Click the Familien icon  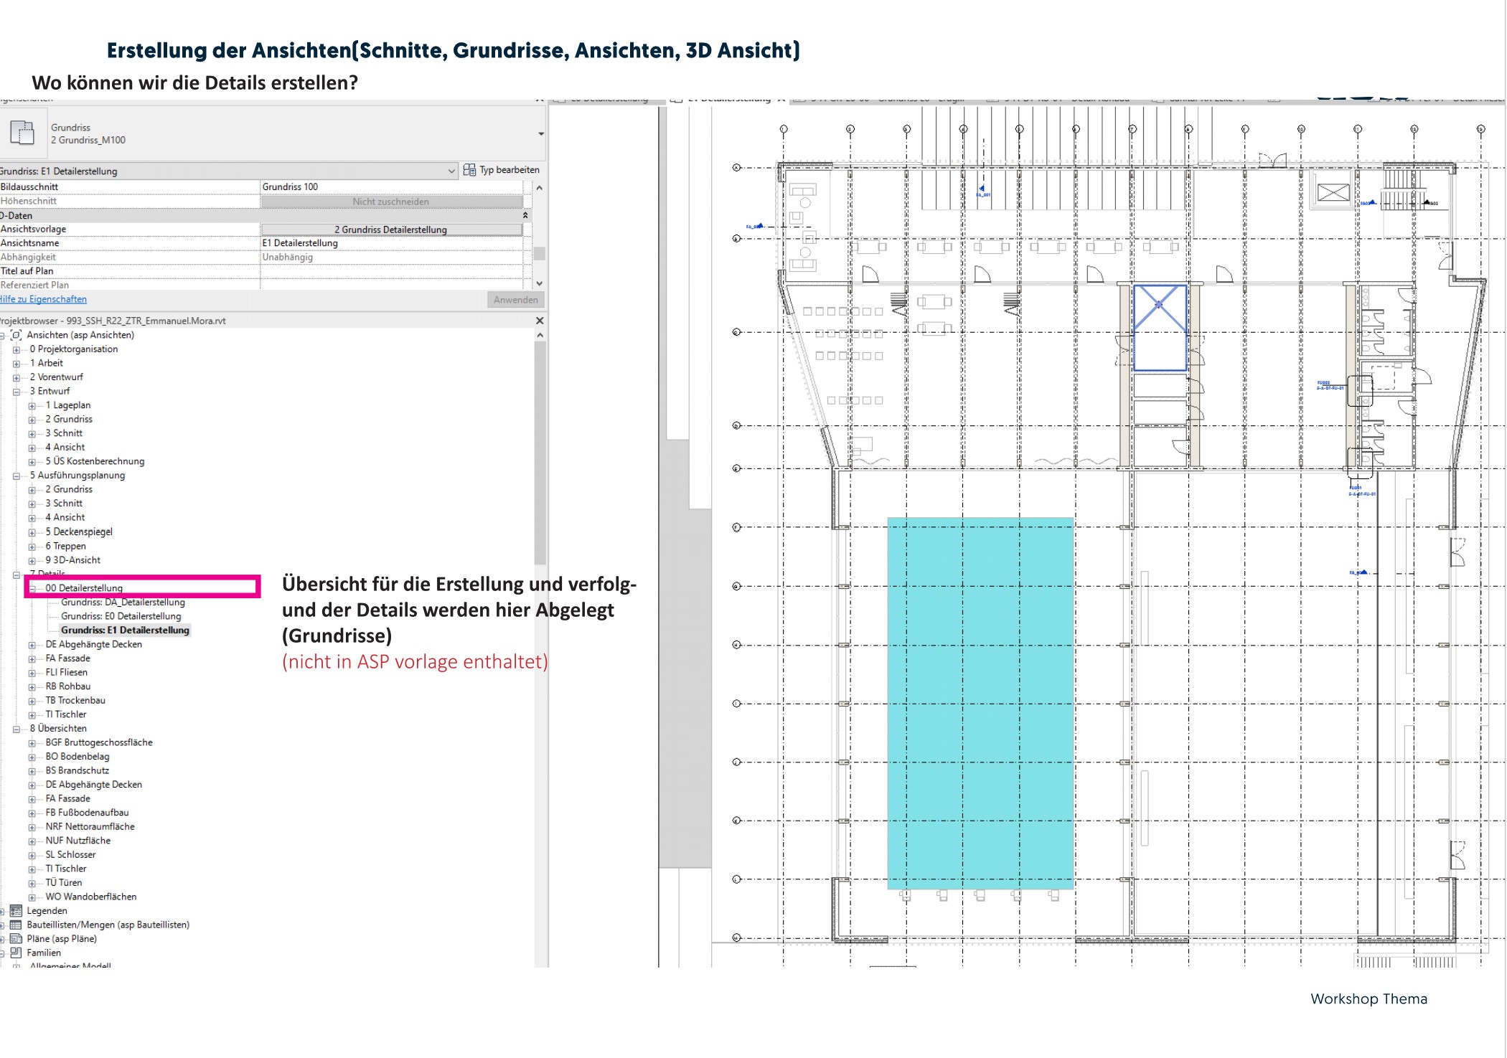coord(16,953)
